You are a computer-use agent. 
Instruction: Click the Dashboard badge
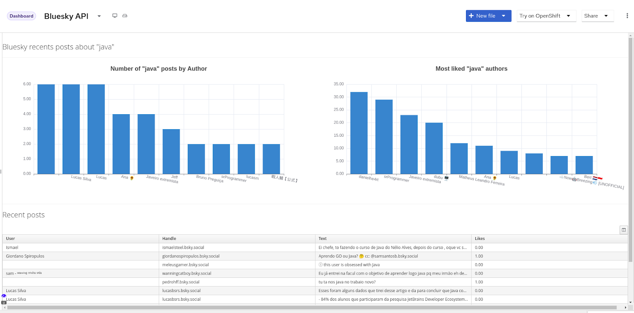pyautogui.click(x=21, y=16)
